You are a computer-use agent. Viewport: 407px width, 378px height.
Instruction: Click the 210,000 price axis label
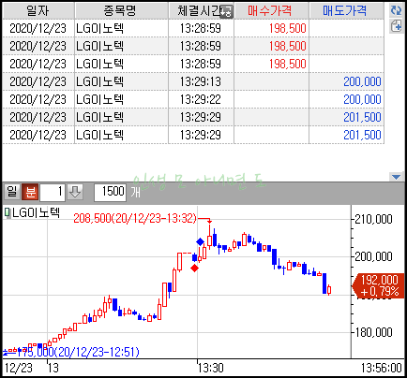click(374, 219)
